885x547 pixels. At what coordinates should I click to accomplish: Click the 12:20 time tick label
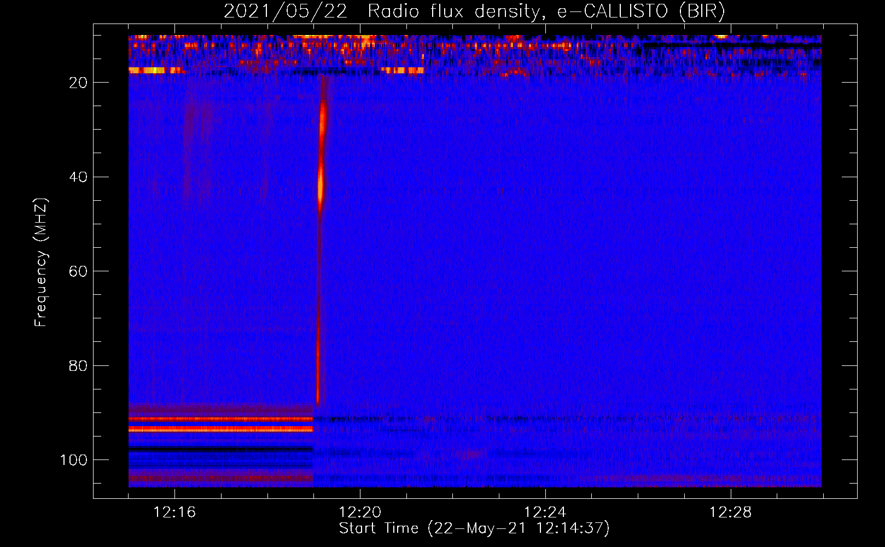pyautogui.click(x=360, y=513)
